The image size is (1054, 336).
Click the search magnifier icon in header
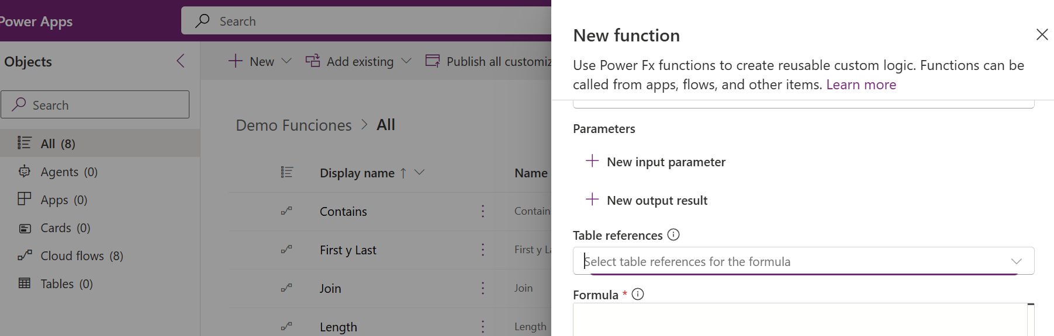[202, 21]
